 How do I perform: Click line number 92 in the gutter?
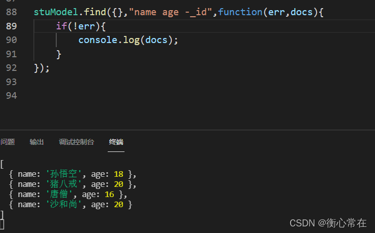click(x=12, y=68)
